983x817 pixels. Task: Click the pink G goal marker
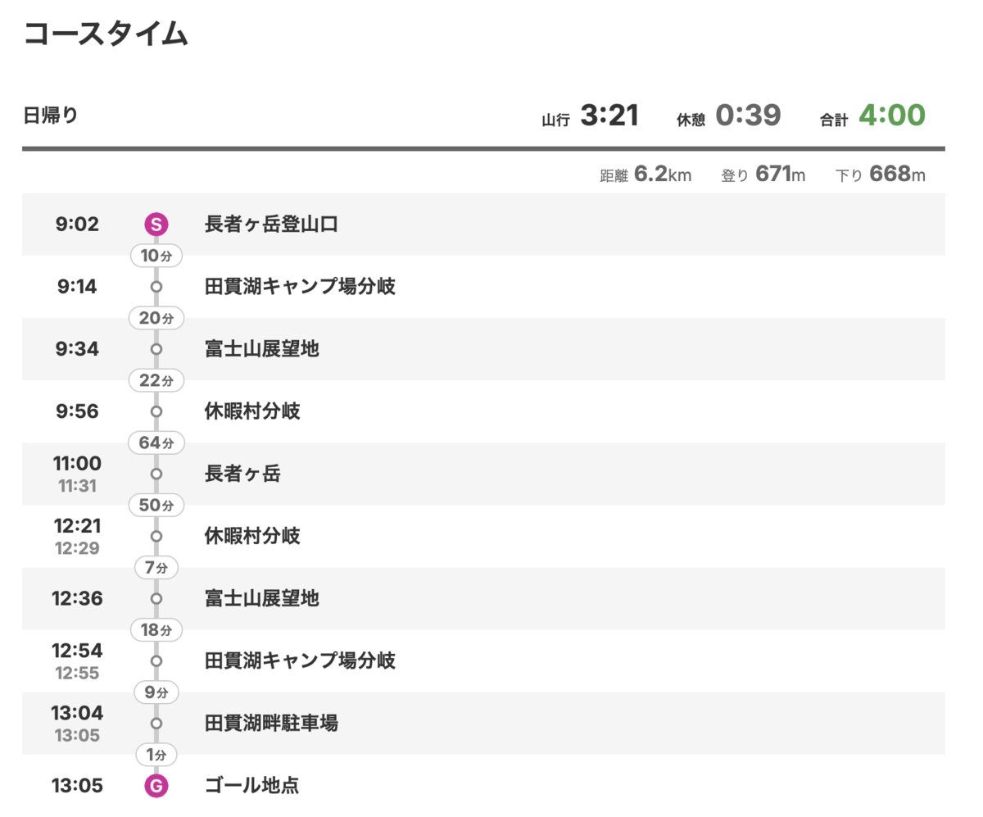156,787
